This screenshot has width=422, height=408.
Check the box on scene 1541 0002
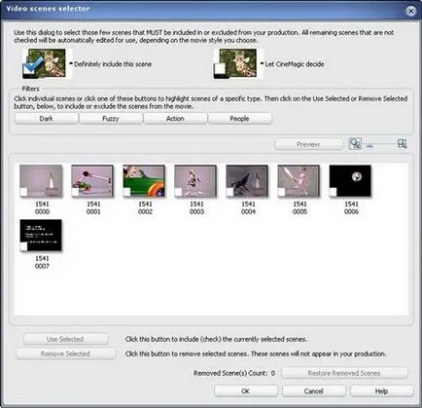[126, 192]
